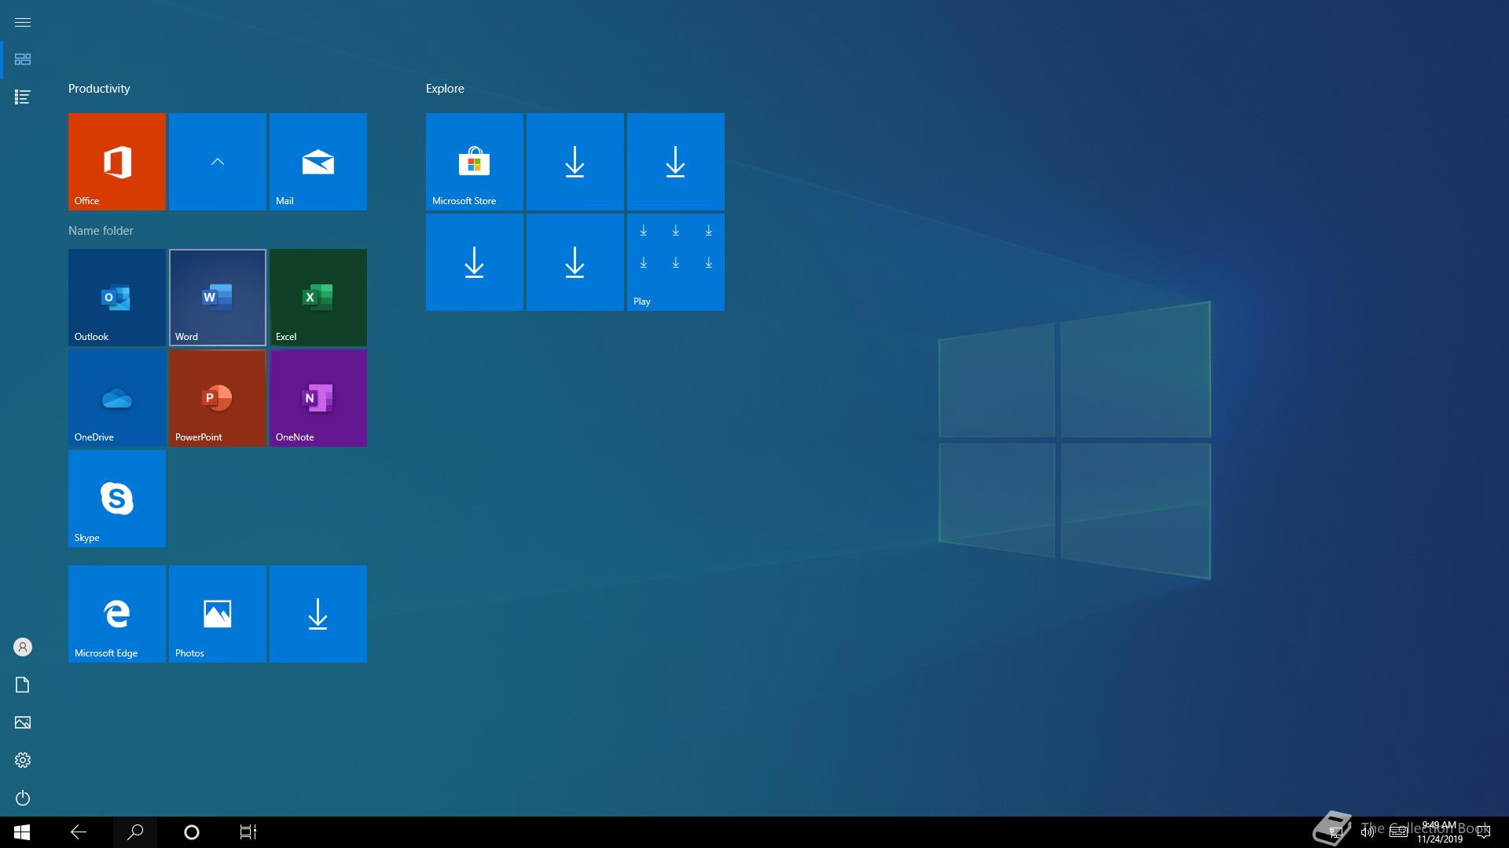Open Search from the taskbar
The image size is (1509, 848).
click(x=135, y=832)
